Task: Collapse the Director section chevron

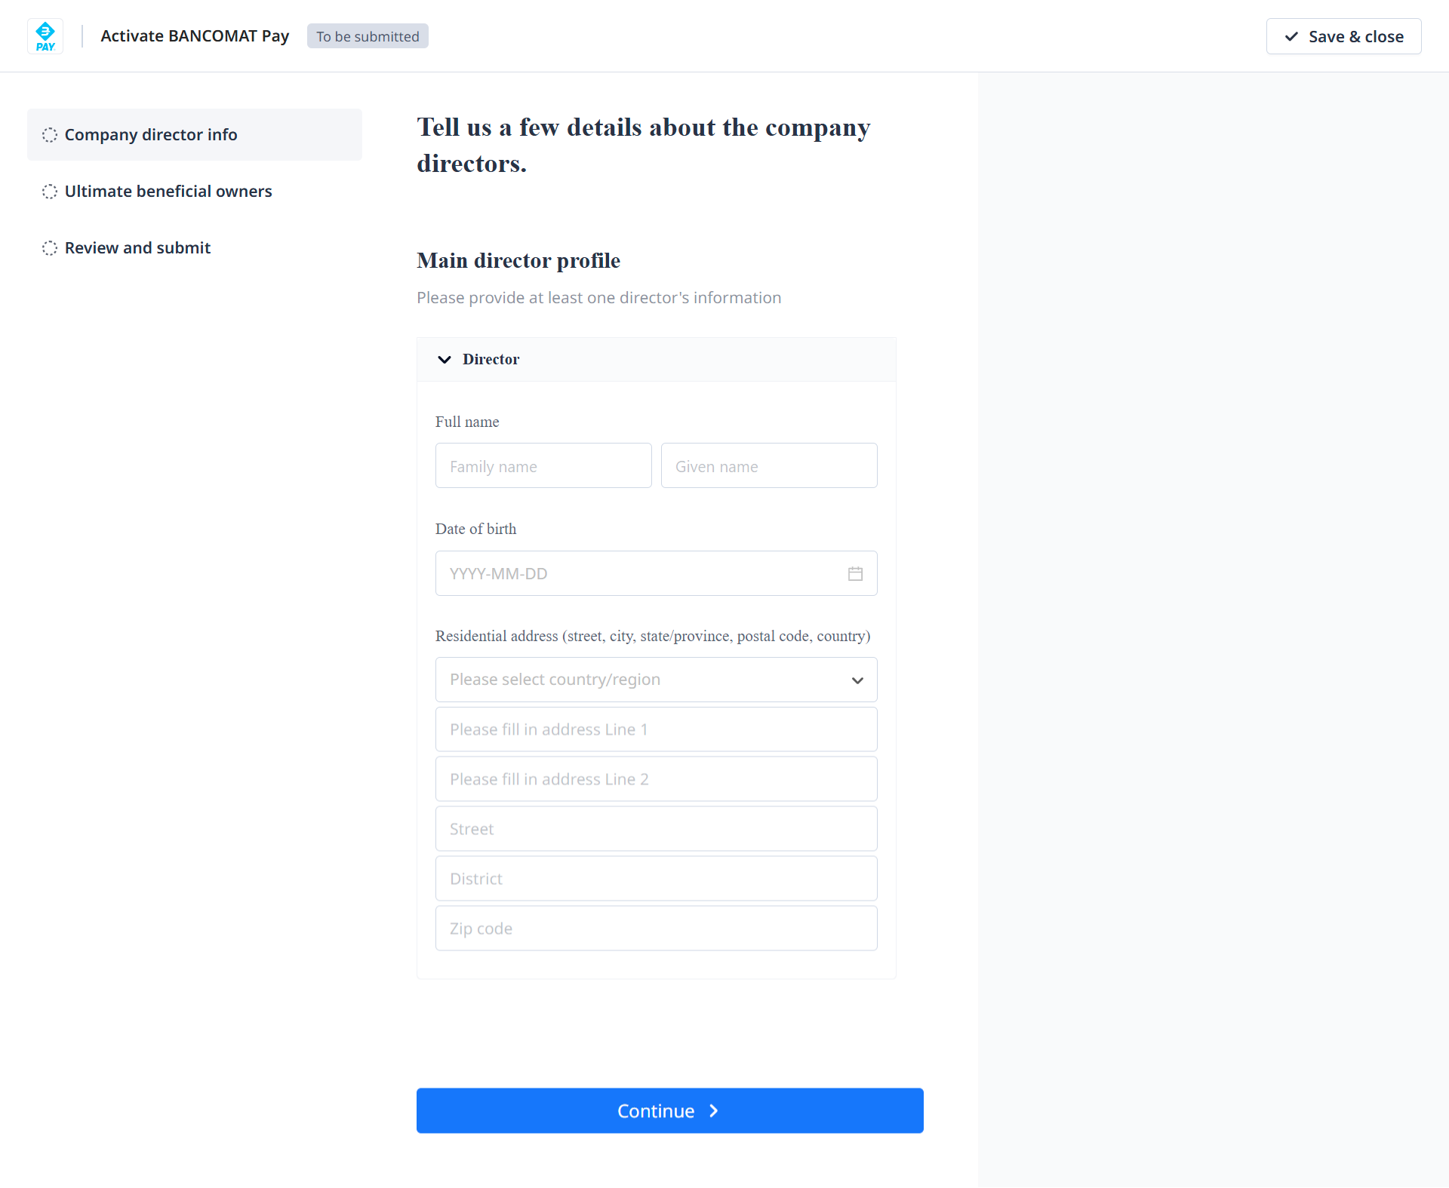Action: coord(445,360)
